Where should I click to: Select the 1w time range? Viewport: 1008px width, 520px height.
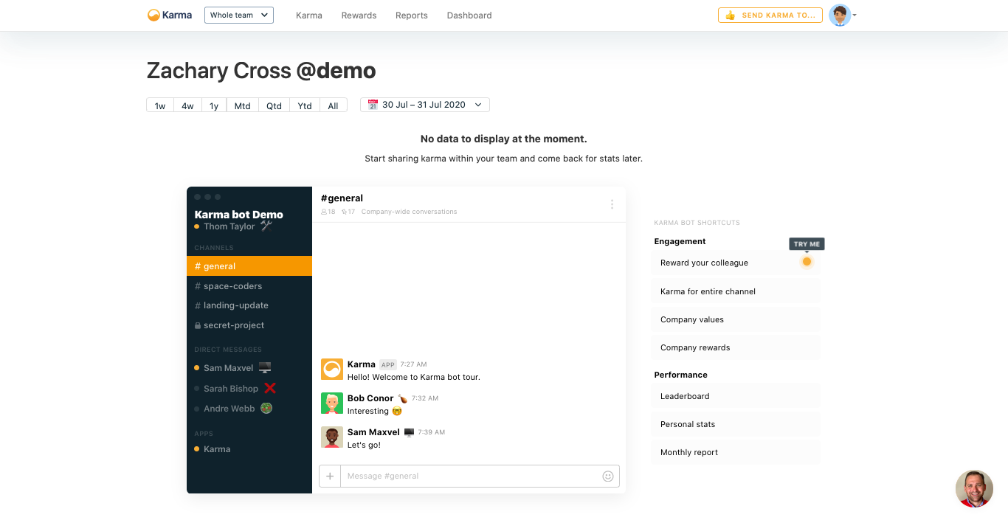(160, 105)
